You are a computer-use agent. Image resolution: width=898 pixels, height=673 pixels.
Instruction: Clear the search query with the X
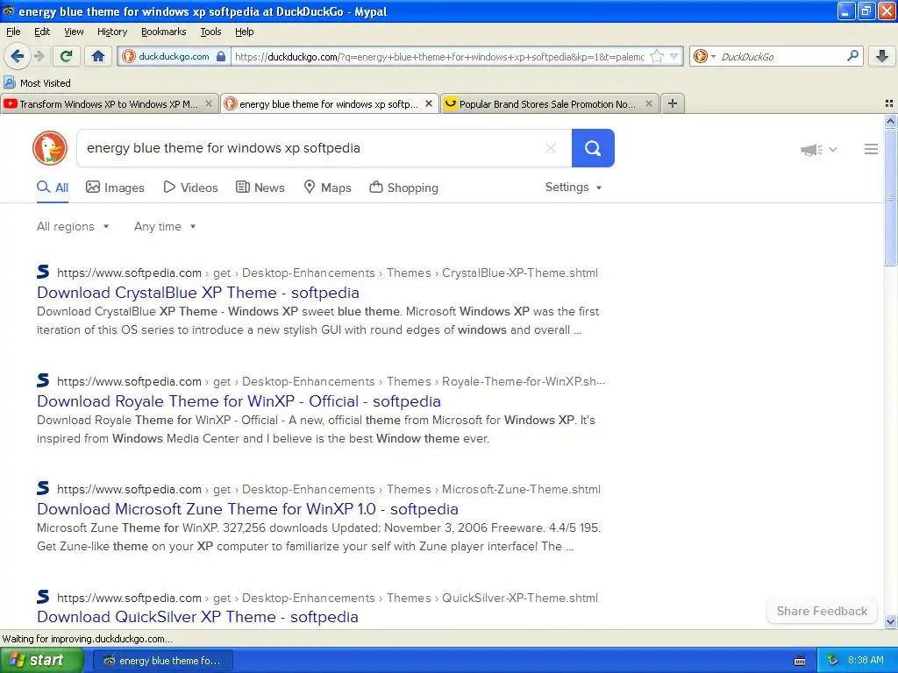click(x=551, y=148)
